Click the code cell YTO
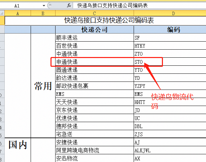This screenshot has width=206, height=162. (x=170, y=70)
